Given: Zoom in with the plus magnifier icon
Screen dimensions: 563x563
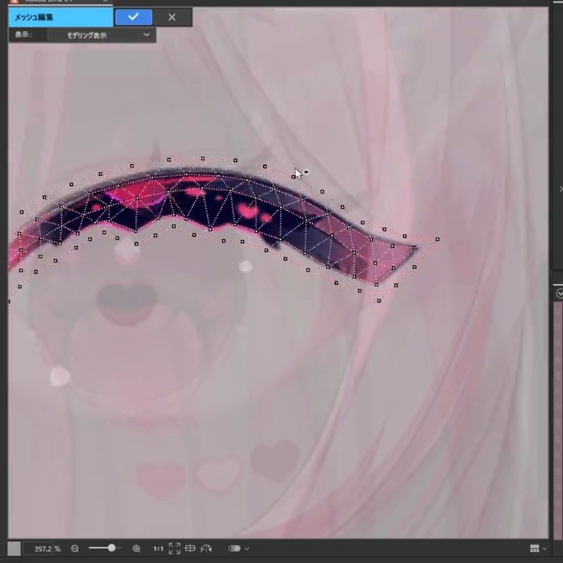Looking at the screenshot, I should (x=136, y=549).
